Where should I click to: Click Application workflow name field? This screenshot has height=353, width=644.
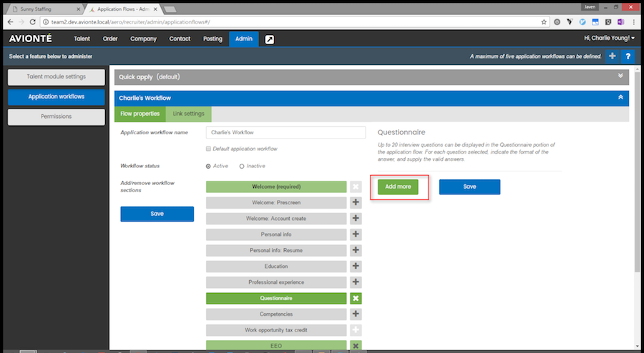[286, 132]
